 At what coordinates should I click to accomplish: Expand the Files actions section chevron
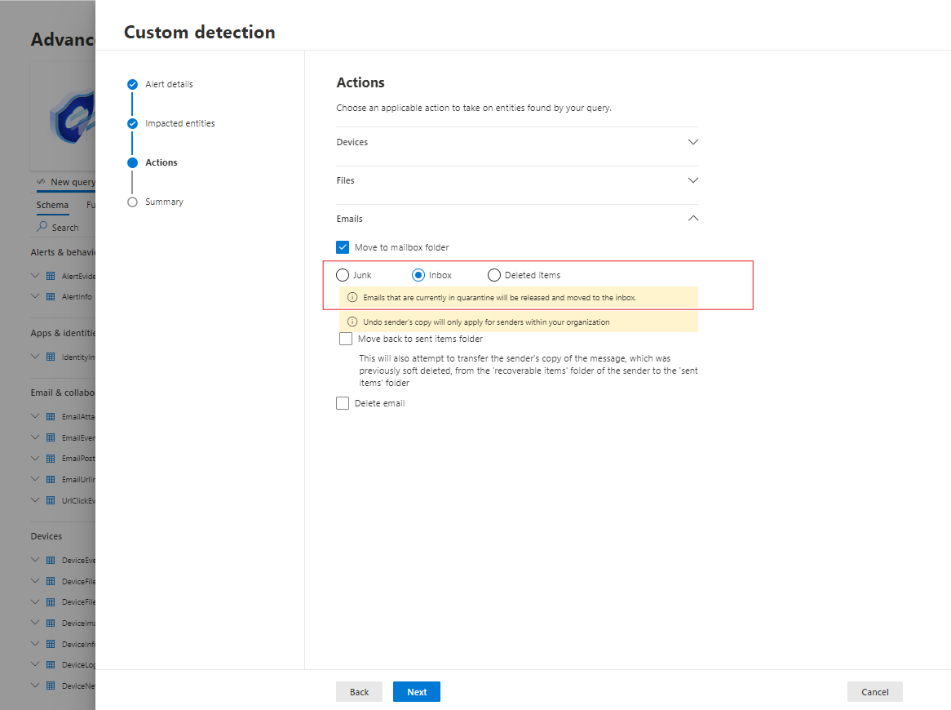pos(693,180)
